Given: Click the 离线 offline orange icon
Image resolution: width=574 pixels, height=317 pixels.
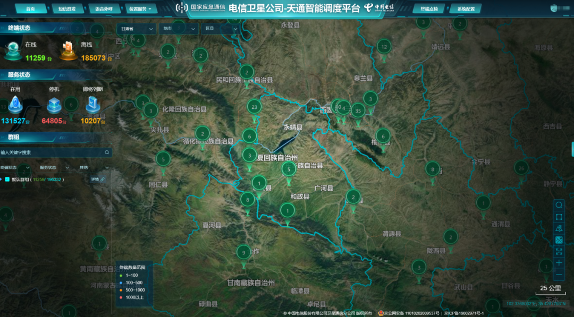Looking at the screenshot, I should pos(68,51).
